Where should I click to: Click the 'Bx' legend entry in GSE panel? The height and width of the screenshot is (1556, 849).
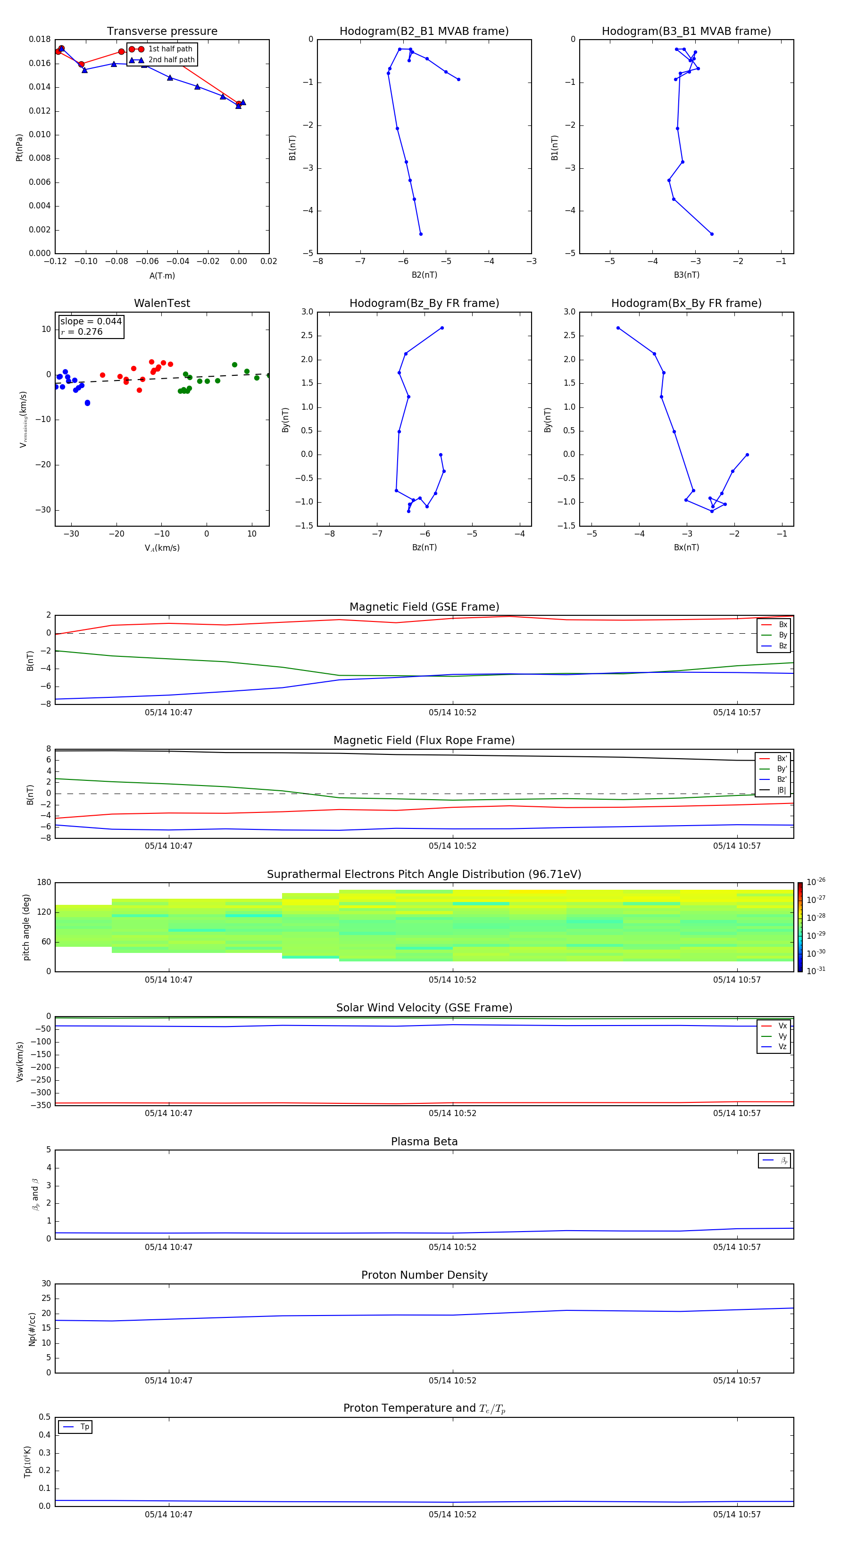pyautogui.click(x=774, y=625)
